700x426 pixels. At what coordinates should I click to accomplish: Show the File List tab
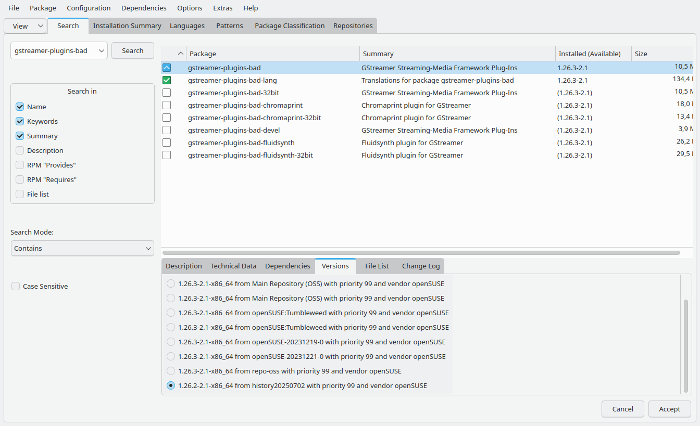(x=377, y=266)
